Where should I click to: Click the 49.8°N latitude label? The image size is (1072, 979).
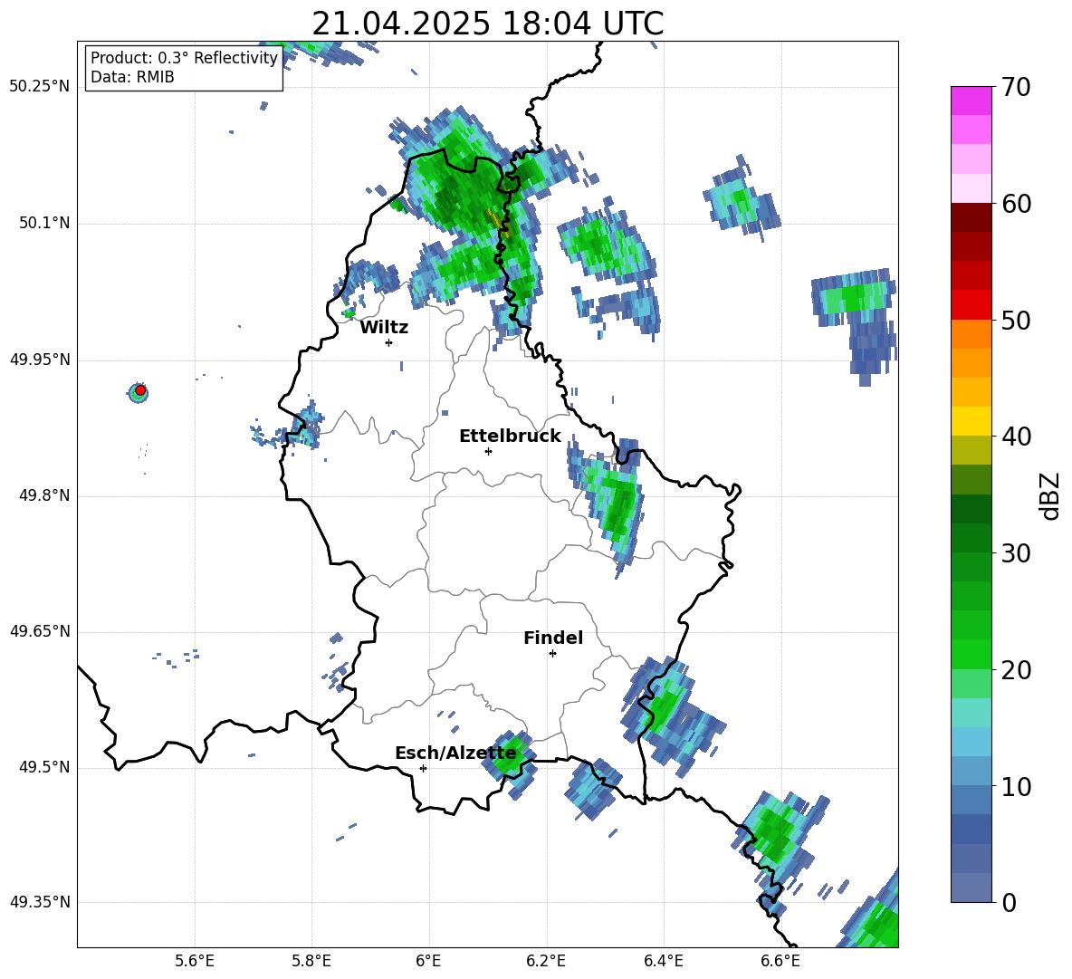pyautogui.click(x=44, y=495)
